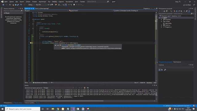Open the Debug configuration dropdown

click(x=31, y=5)
